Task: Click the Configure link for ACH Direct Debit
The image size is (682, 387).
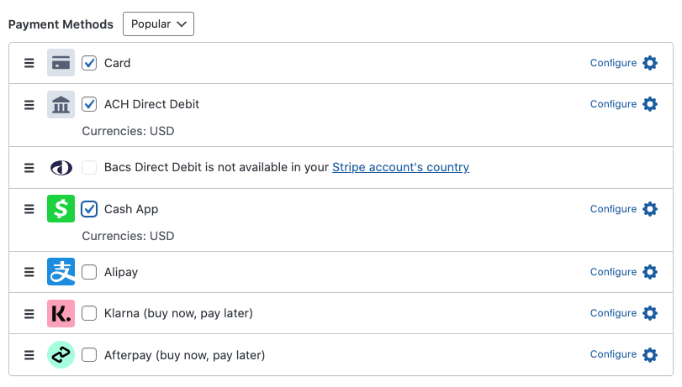Action: [613, 104]
